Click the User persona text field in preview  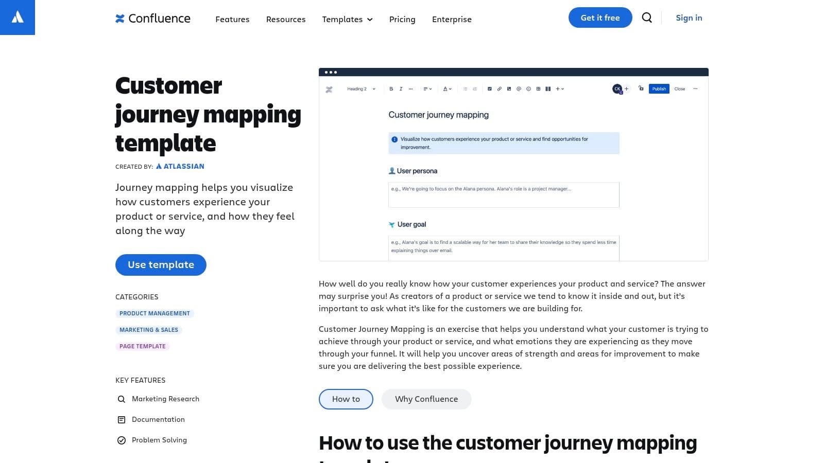pyautogui.click(x=503, y=195)
